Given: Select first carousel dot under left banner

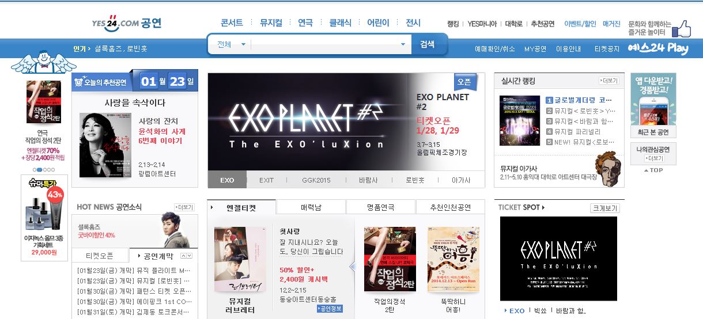Looking at the screenshot, I should [x=36, y=170].
